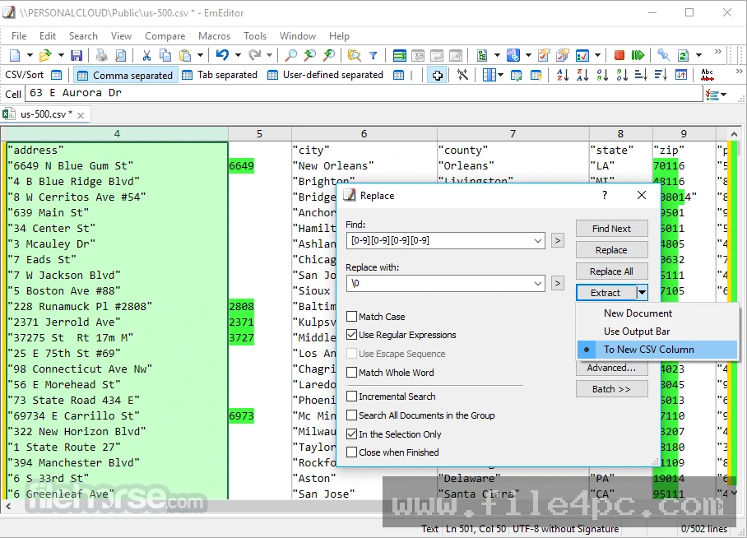Image resolution: width=747 pixels, height=538 pixels.
Task: Click the Redo arrow icon
Action: coord(254,55)
